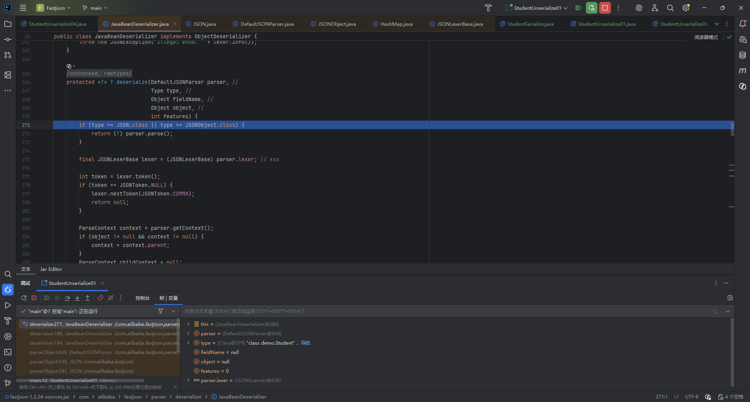The height and width of the screenshot is (402, 750).
Task: Open the Database tool window
Action: [x=743, y=55]
